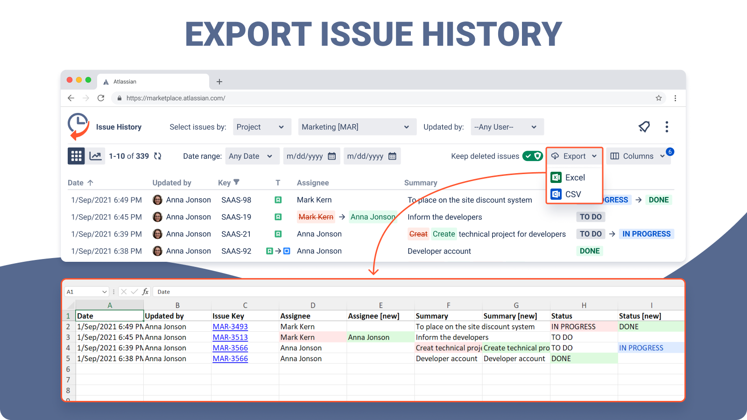Open the Columns dropdown
This screenshot has height=420, width=747.
(x=638, y=156)
